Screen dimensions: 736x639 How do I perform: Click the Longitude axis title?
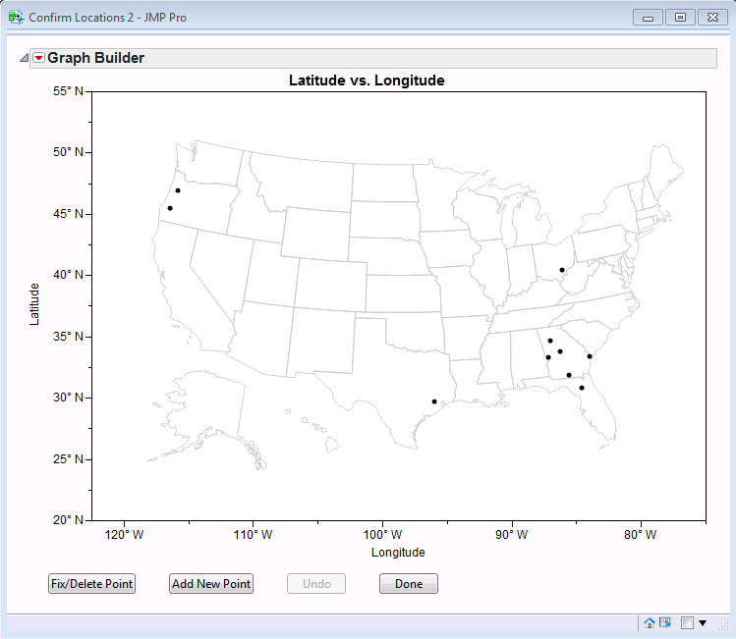click(x=398, y=553)
